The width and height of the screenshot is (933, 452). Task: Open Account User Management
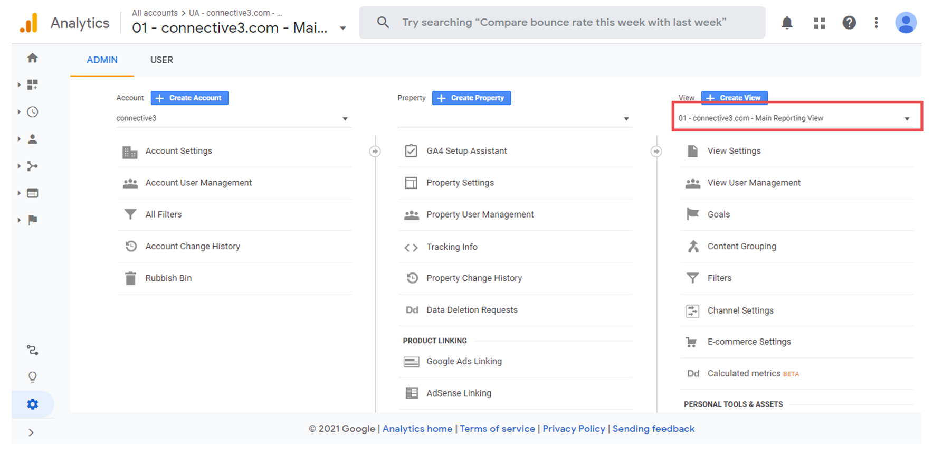234,183
